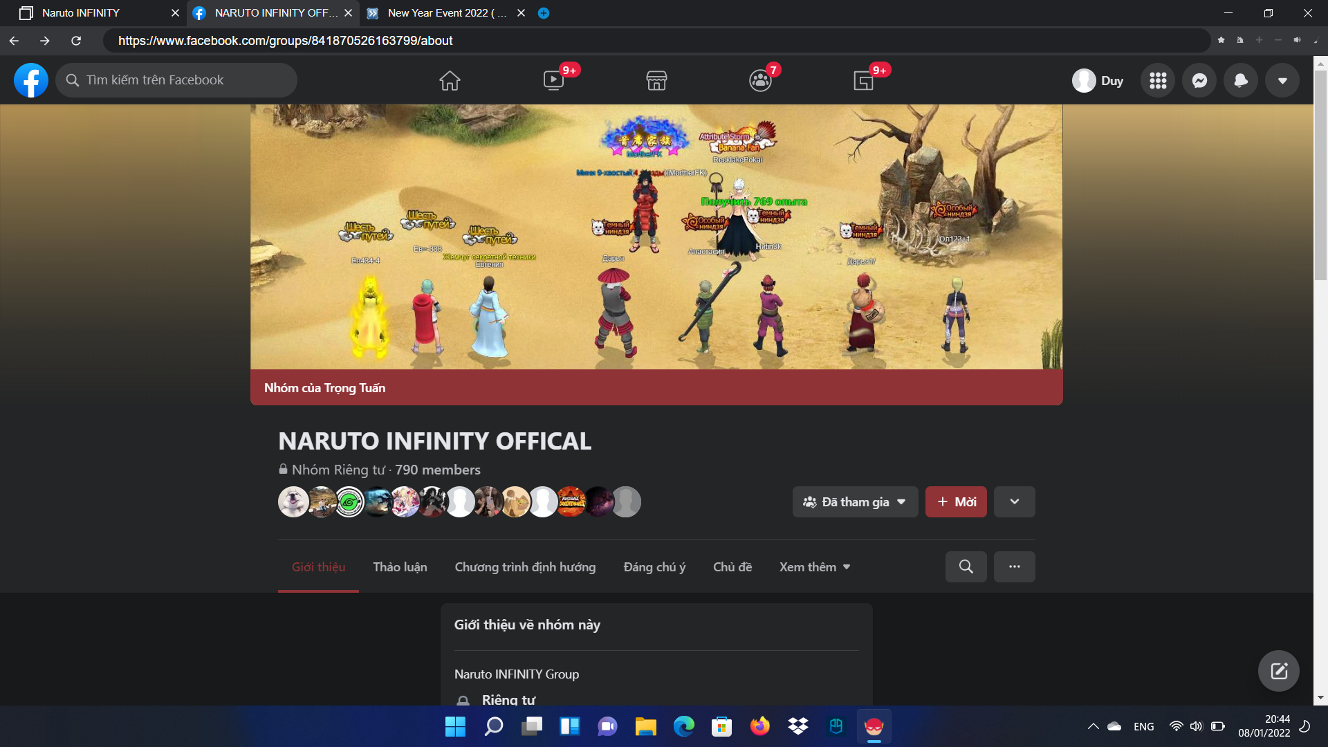The height and width of the screenshot is (747, 1328).
Task: Toggle browser sound speaker icon
Action: (x=1297, y=40)
